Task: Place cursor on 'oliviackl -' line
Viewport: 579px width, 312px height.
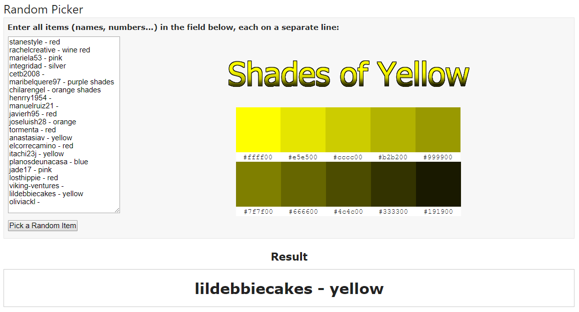Action: (24, 202)
